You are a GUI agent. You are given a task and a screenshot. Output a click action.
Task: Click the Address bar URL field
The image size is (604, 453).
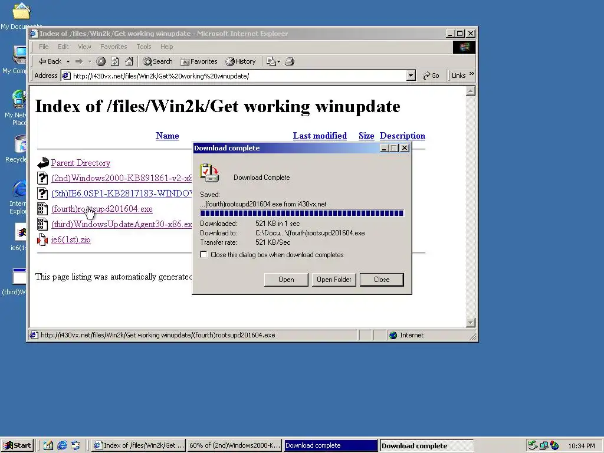[x=234, y=76]
